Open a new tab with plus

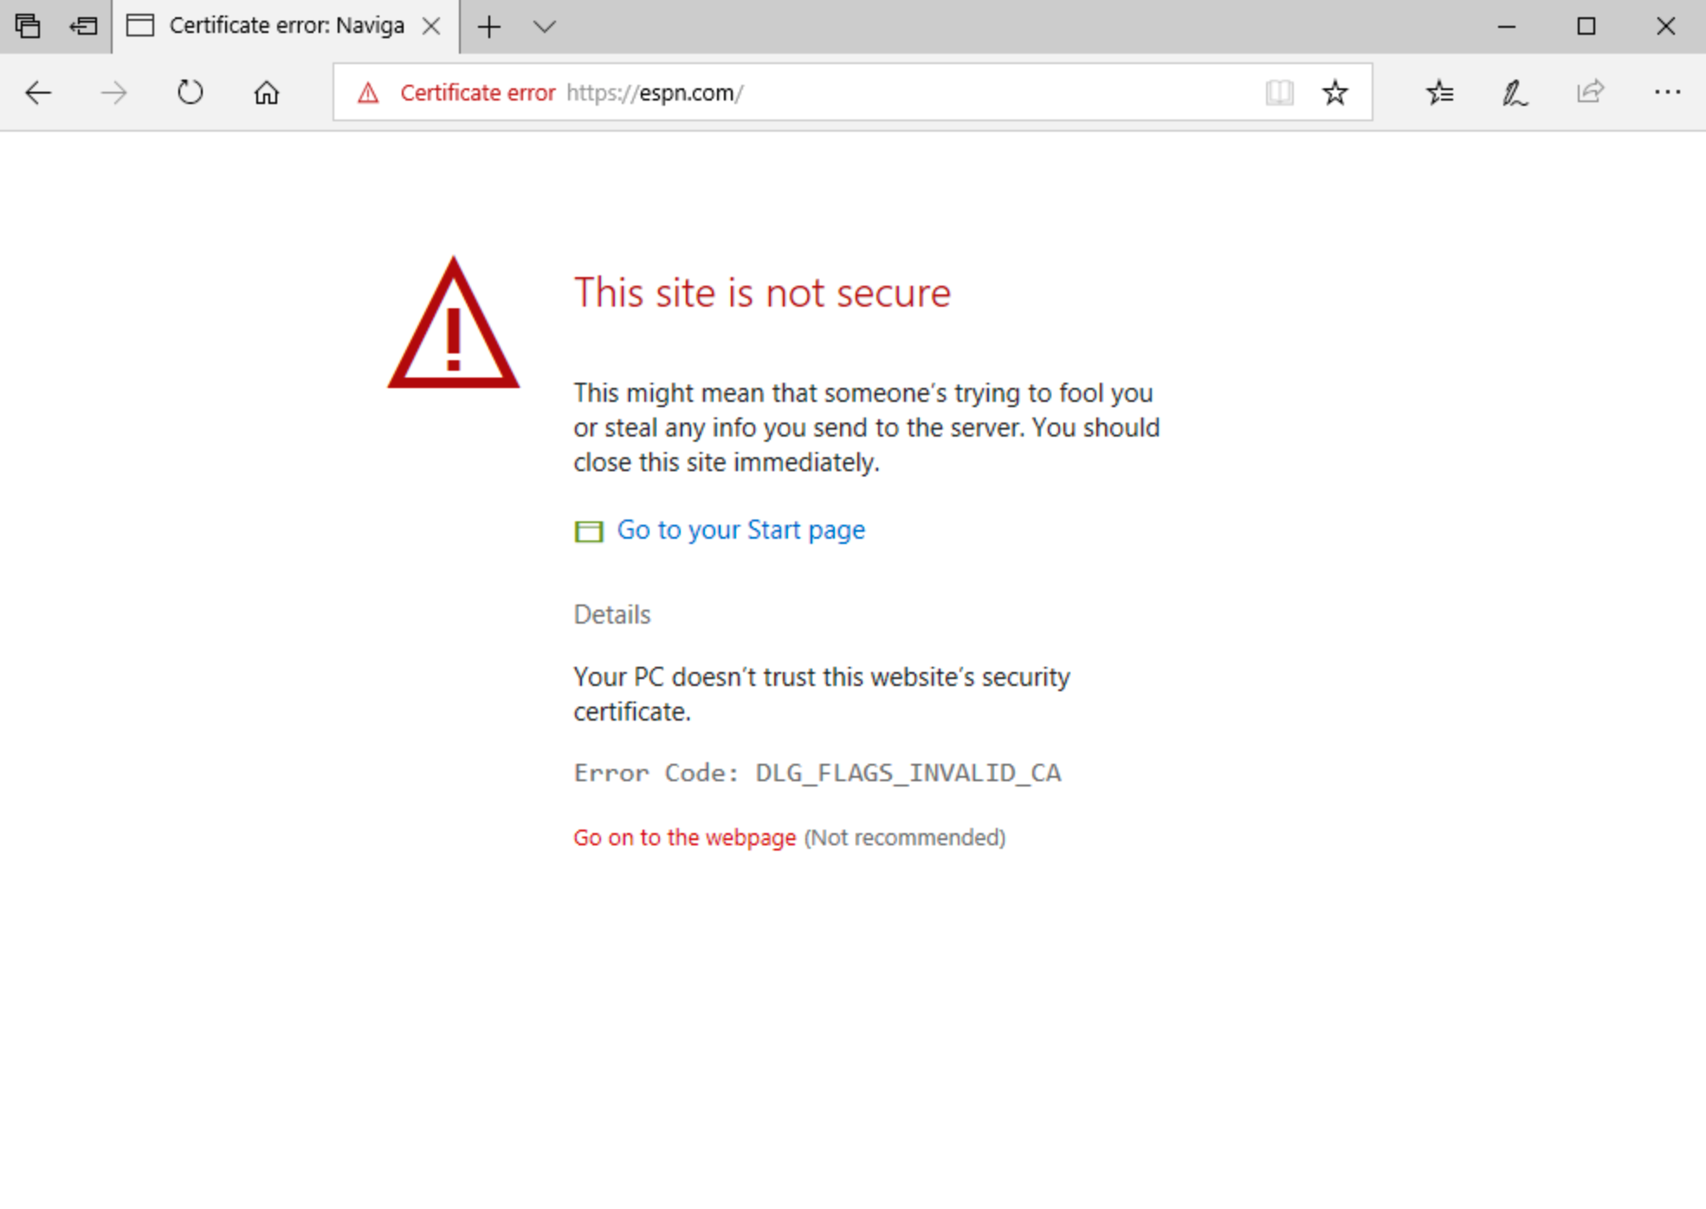488,27
